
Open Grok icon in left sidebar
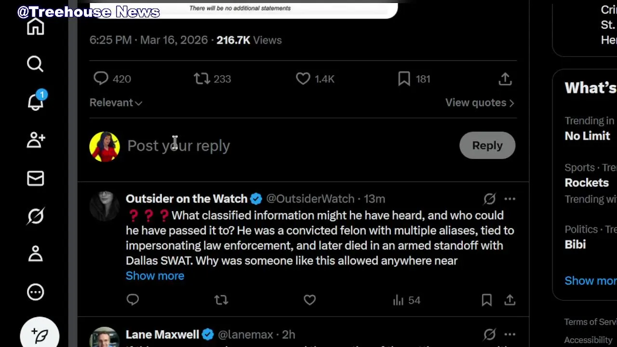(35, 216)
